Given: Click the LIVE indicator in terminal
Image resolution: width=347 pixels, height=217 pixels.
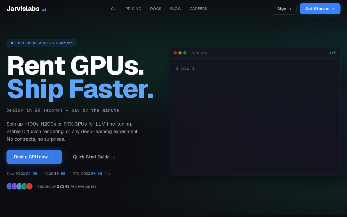Looking at the screenshot, I should pyautogui.click(x=332, y=53).
